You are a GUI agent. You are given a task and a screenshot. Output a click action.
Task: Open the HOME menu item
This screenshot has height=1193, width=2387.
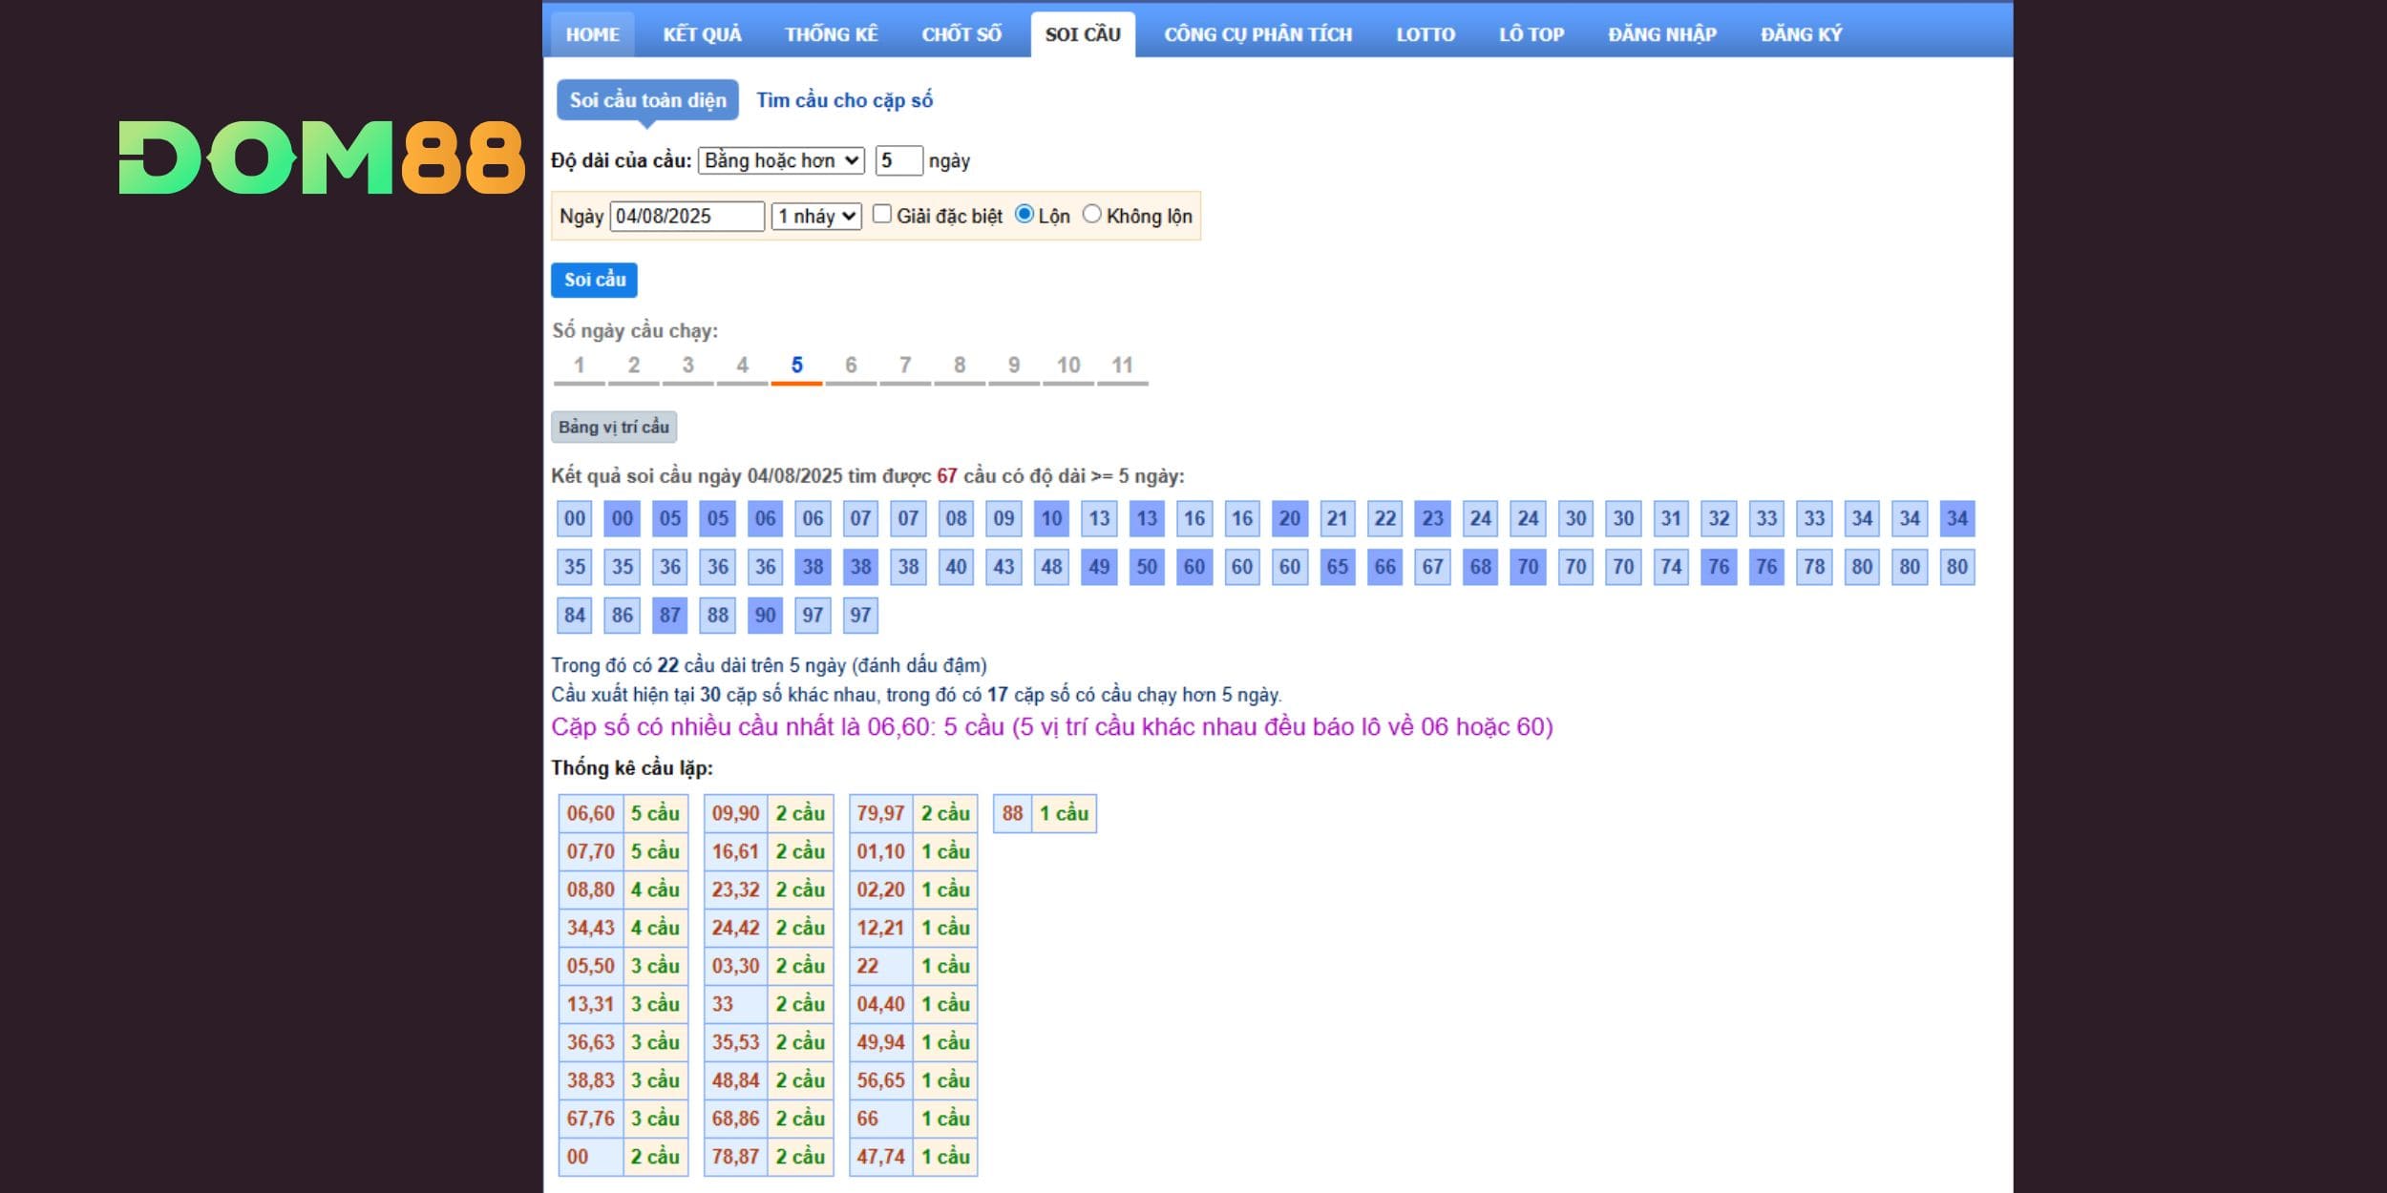tap(592, 34)
